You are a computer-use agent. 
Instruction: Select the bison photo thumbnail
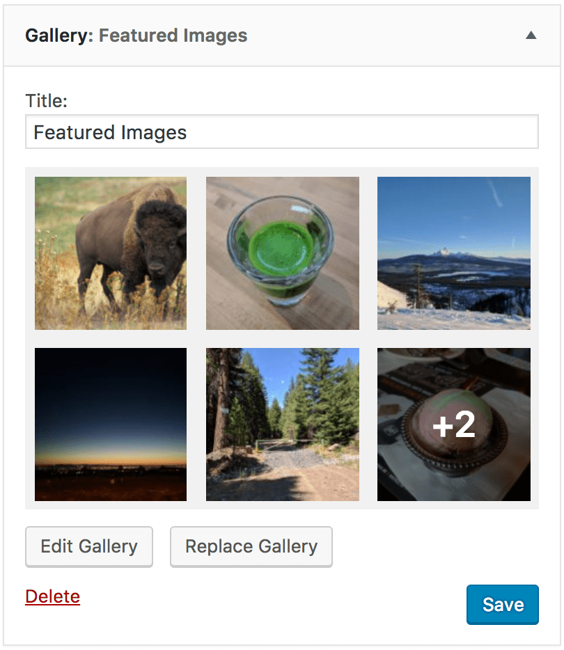pos(111,253)
